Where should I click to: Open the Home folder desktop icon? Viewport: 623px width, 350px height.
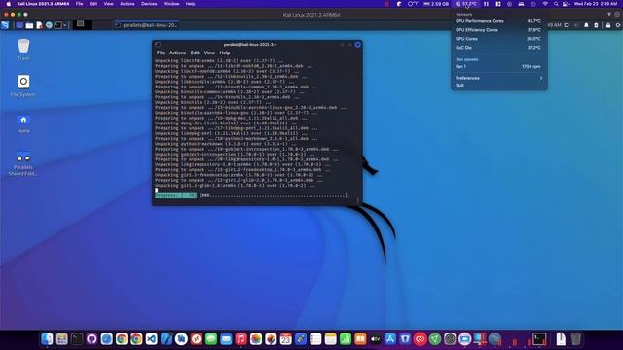pos(23,123)
